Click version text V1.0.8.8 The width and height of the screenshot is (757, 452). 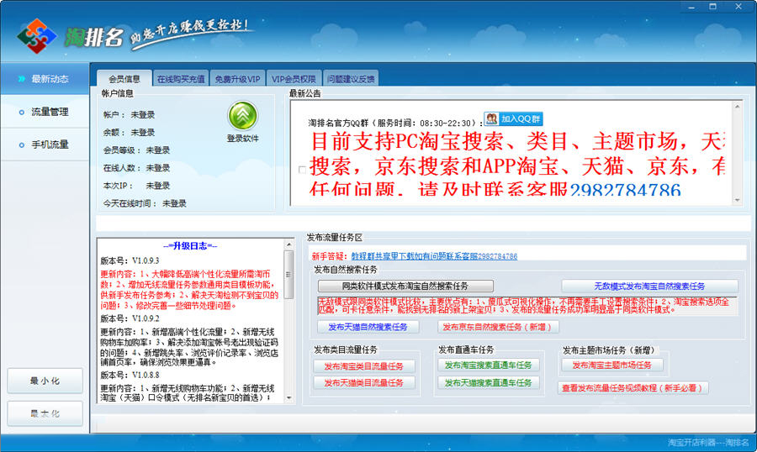click(146, 375)
